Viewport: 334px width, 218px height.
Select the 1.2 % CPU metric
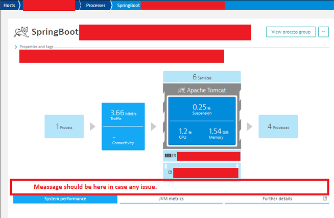tap(185, 133)
